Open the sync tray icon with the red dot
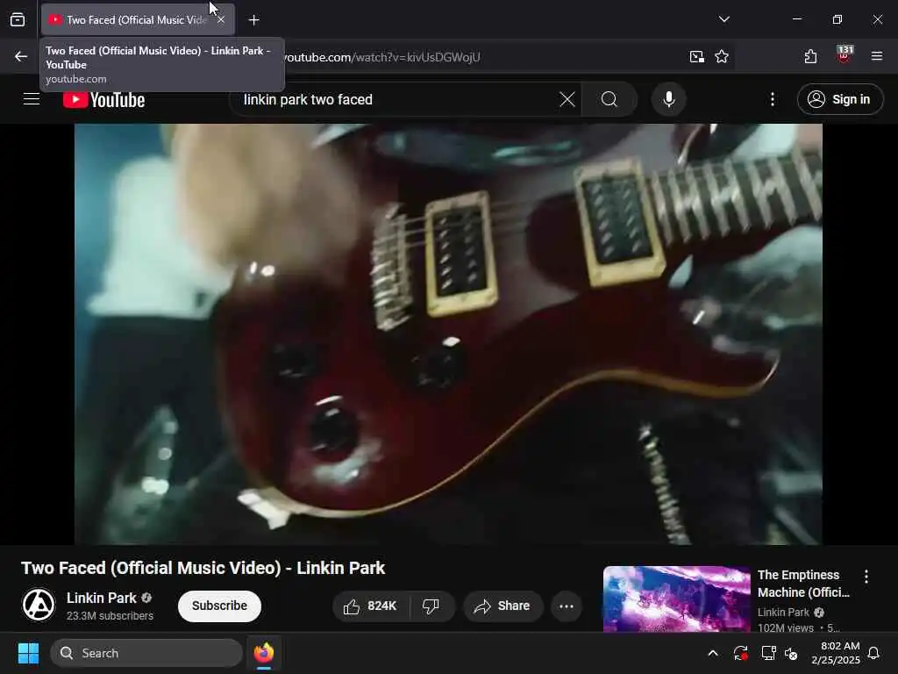The image size is (898, 674). (740, 653)
